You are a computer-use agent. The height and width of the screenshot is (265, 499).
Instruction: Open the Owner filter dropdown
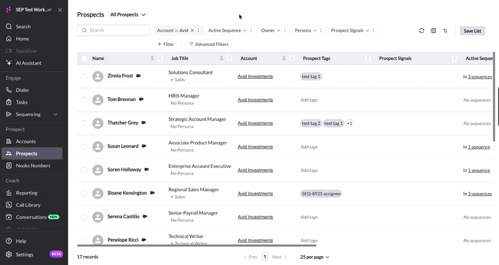[x=270, y=30]
